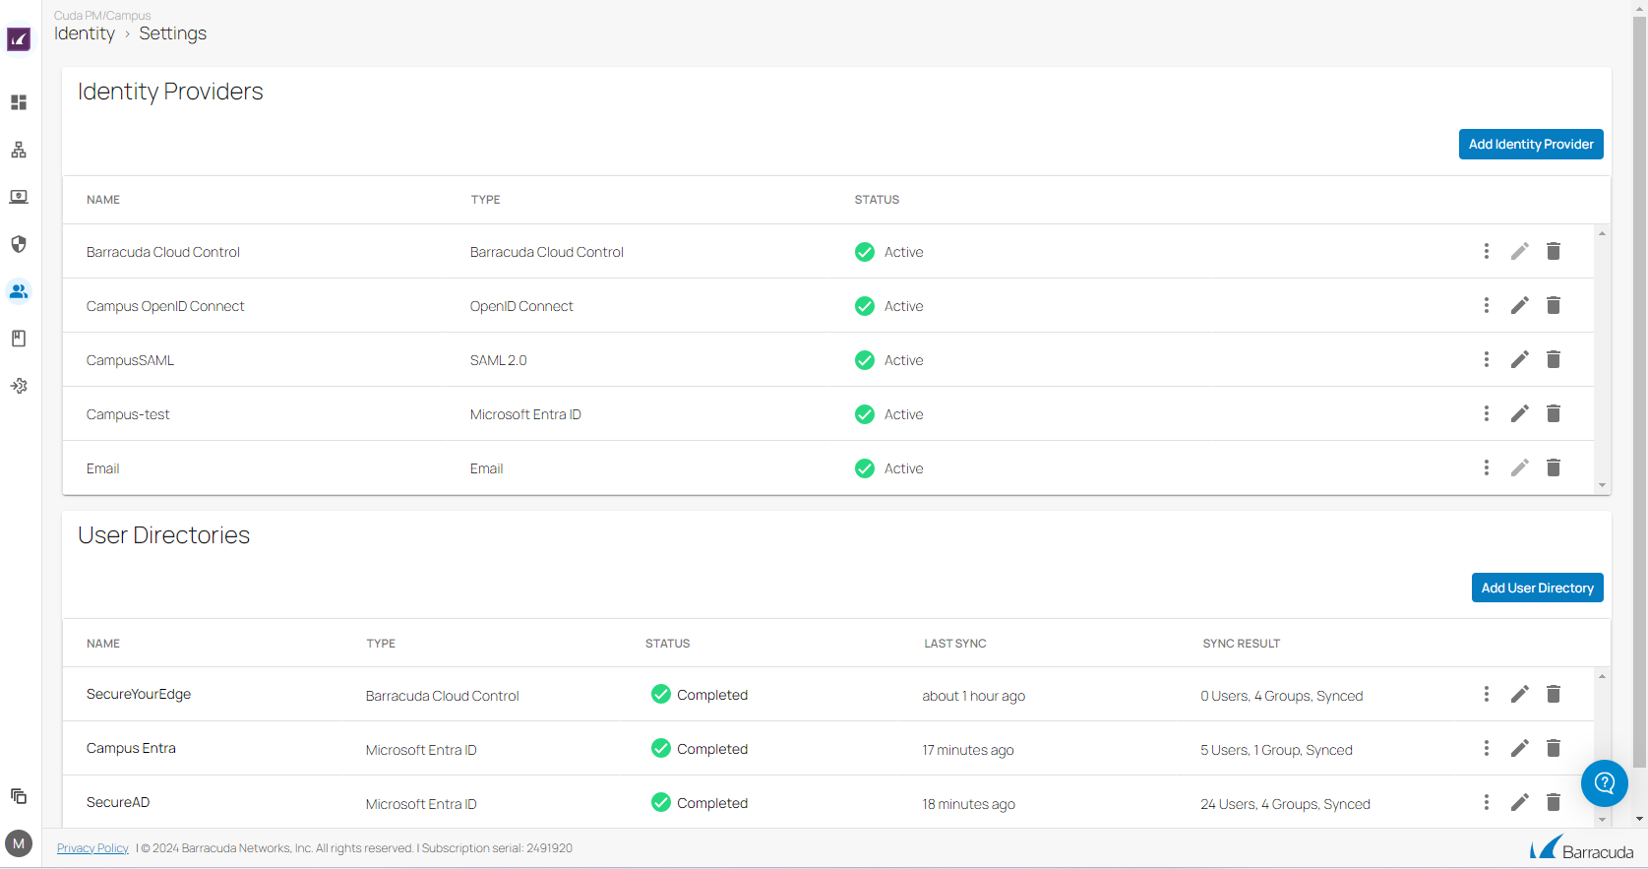
Task: Delete the Barracuda Cloud Control identity provider
Action: coord(1554,251)
